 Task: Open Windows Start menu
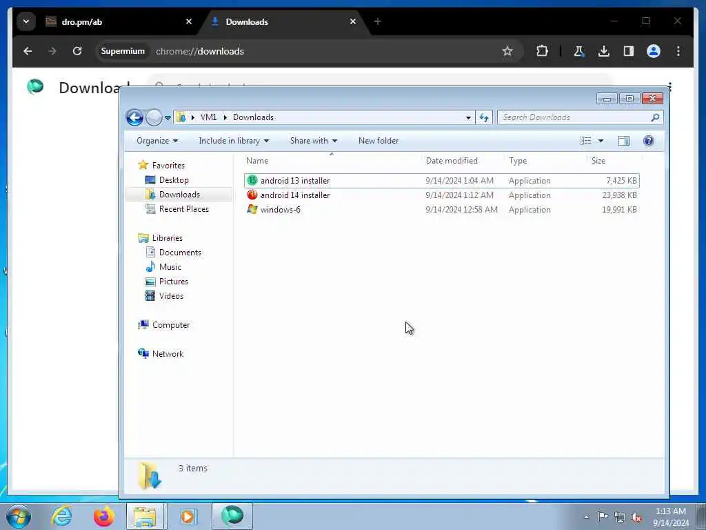[19, 516]
